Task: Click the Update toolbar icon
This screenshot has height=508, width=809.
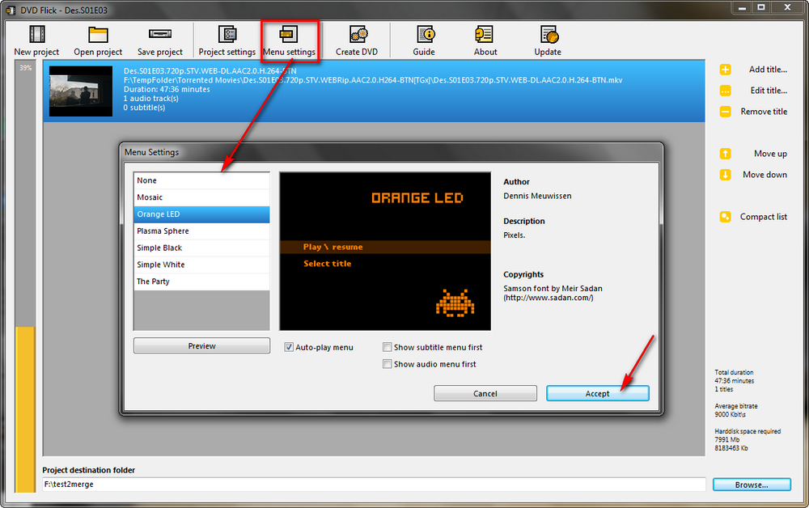Action: [548, 35]
